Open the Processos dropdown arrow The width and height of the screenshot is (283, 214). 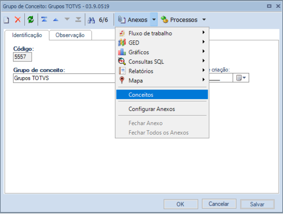[204, 20]
